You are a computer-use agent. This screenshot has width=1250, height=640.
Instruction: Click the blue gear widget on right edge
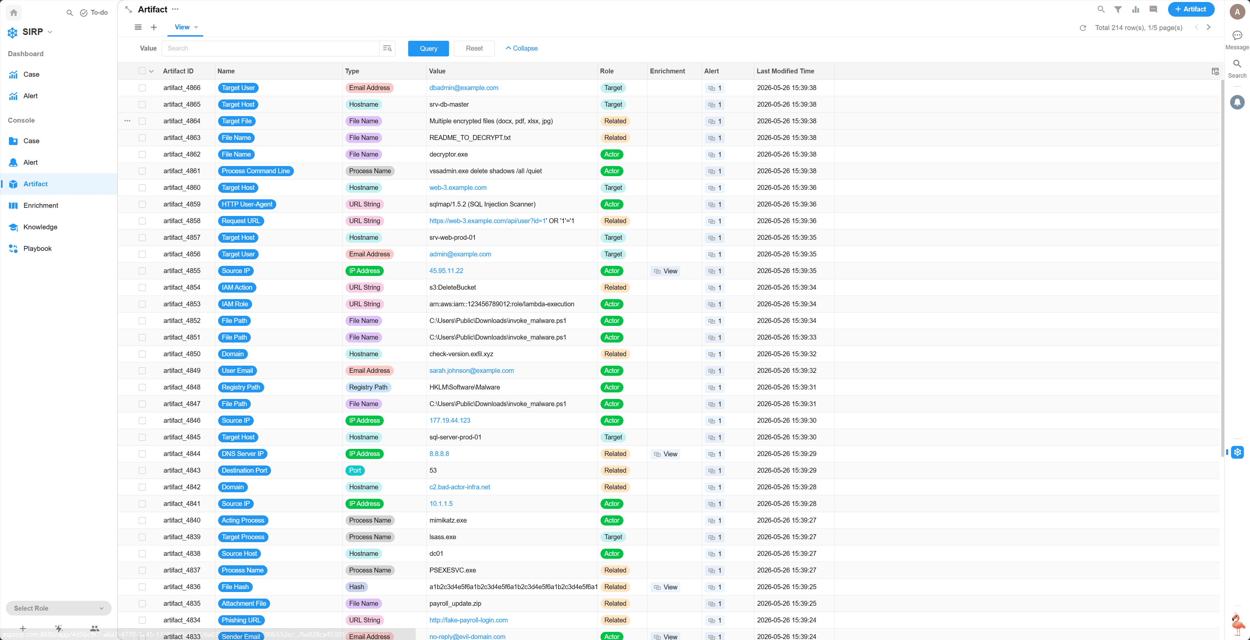1237,452
